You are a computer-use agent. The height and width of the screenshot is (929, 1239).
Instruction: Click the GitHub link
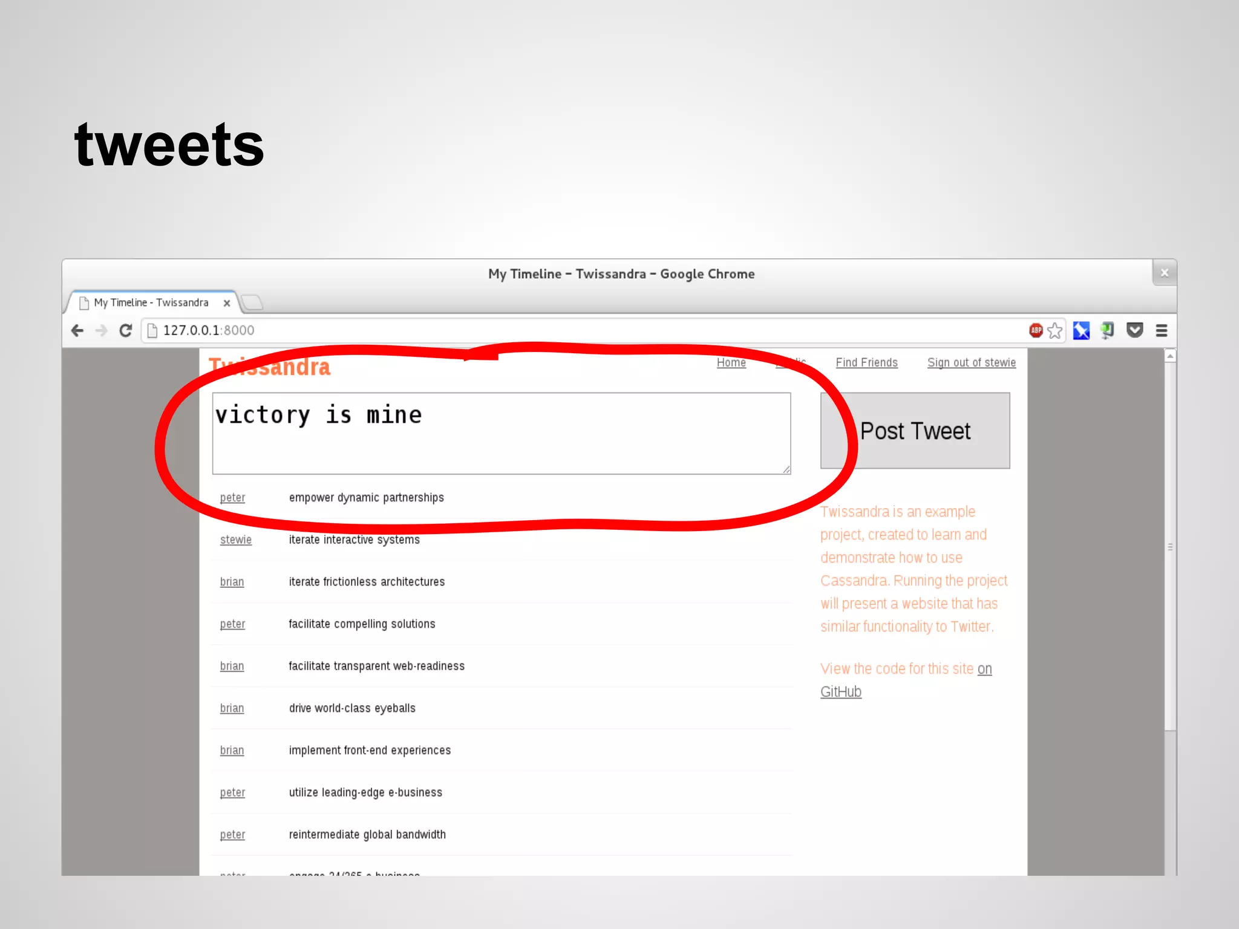tap(840, 691)
